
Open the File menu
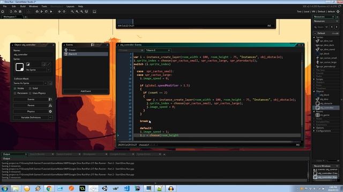(5, 6)
